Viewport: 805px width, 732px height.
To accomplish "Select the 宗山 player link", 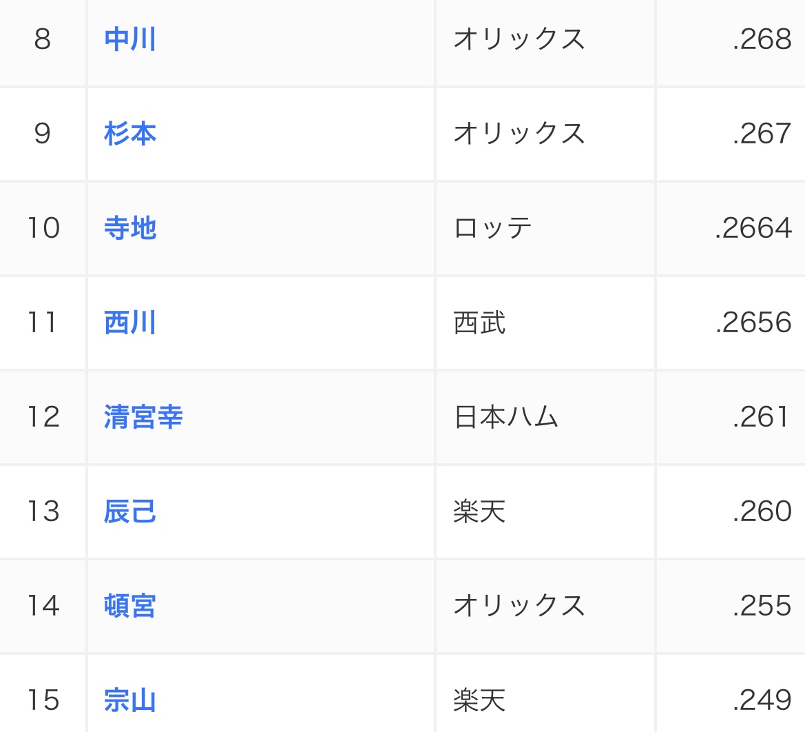I will (x=130, y=700).
